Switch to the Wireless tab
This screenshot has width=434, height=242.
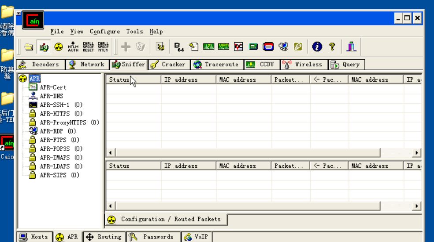point(304,65)
